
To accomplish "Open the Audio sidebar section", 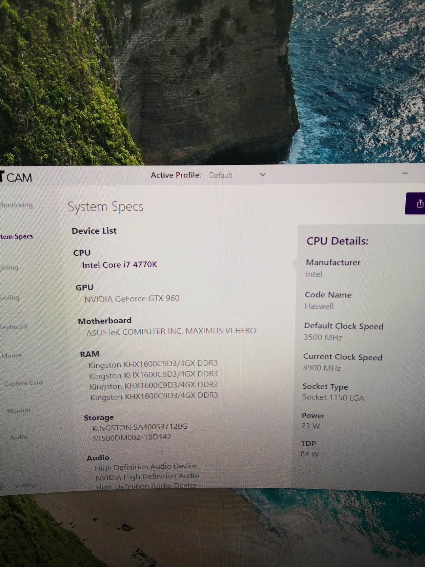I will tap(18, 437).
